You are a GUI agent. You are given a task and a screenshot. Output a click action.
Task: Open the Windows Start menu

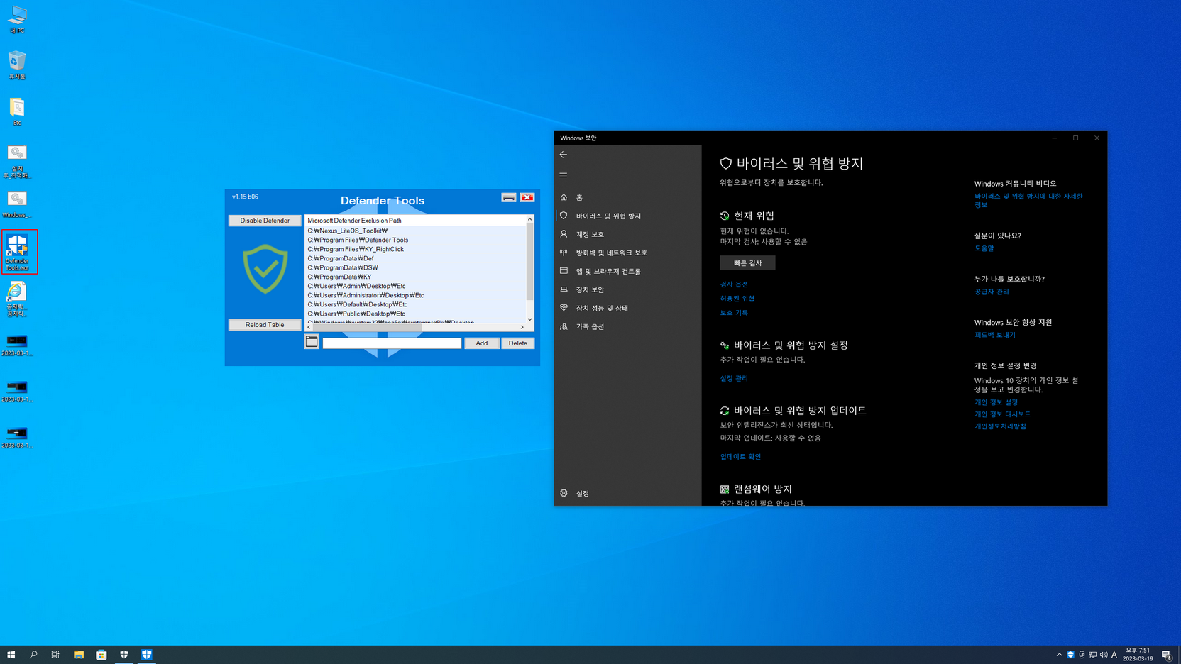click(11, 655)
